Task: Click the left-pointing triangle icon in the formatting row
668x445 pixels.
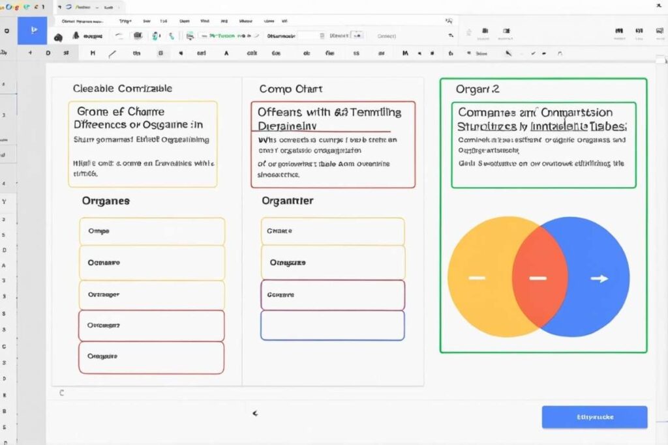Action: [x=419, y=53]
